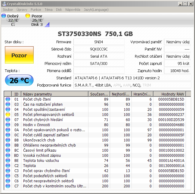Click the Vyrovnávací paměť value Neznámy údaj

[178, 42]
